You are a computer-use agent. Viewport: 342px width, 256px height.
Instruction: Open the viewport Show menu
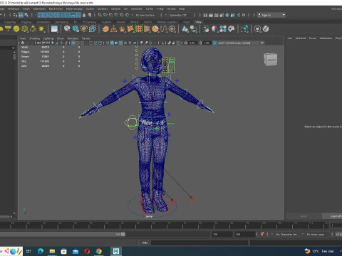pyautogui.click(x=61, y=38)
